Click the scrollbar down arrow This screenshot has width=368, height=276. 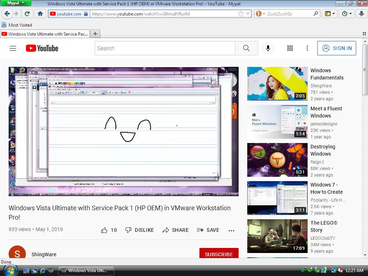(365, 255)
